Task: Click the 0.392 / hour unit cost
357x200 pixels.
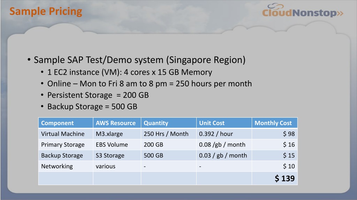Action: coord(216,134)
